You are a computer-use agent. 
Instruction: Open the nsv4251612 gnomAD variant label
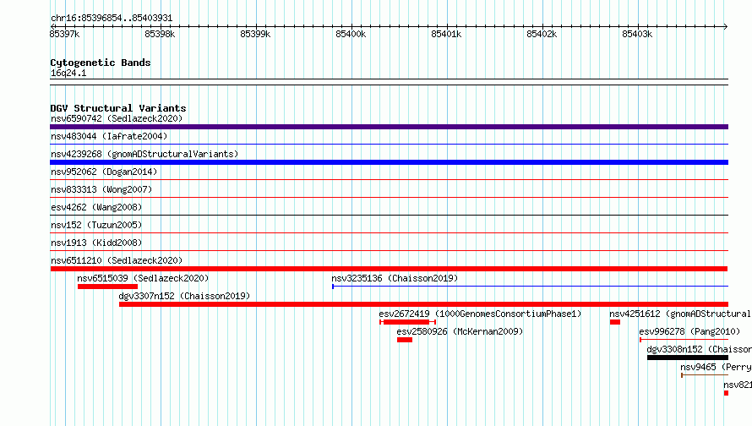pos(680,314)
